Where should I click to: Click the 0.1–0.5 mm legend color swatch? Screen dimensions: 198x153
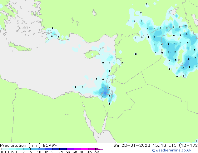(5, 149)
